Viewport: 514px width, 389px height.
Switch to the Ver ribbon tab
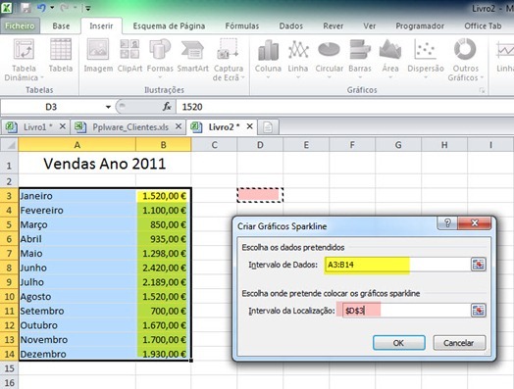(x=369, y=25)
